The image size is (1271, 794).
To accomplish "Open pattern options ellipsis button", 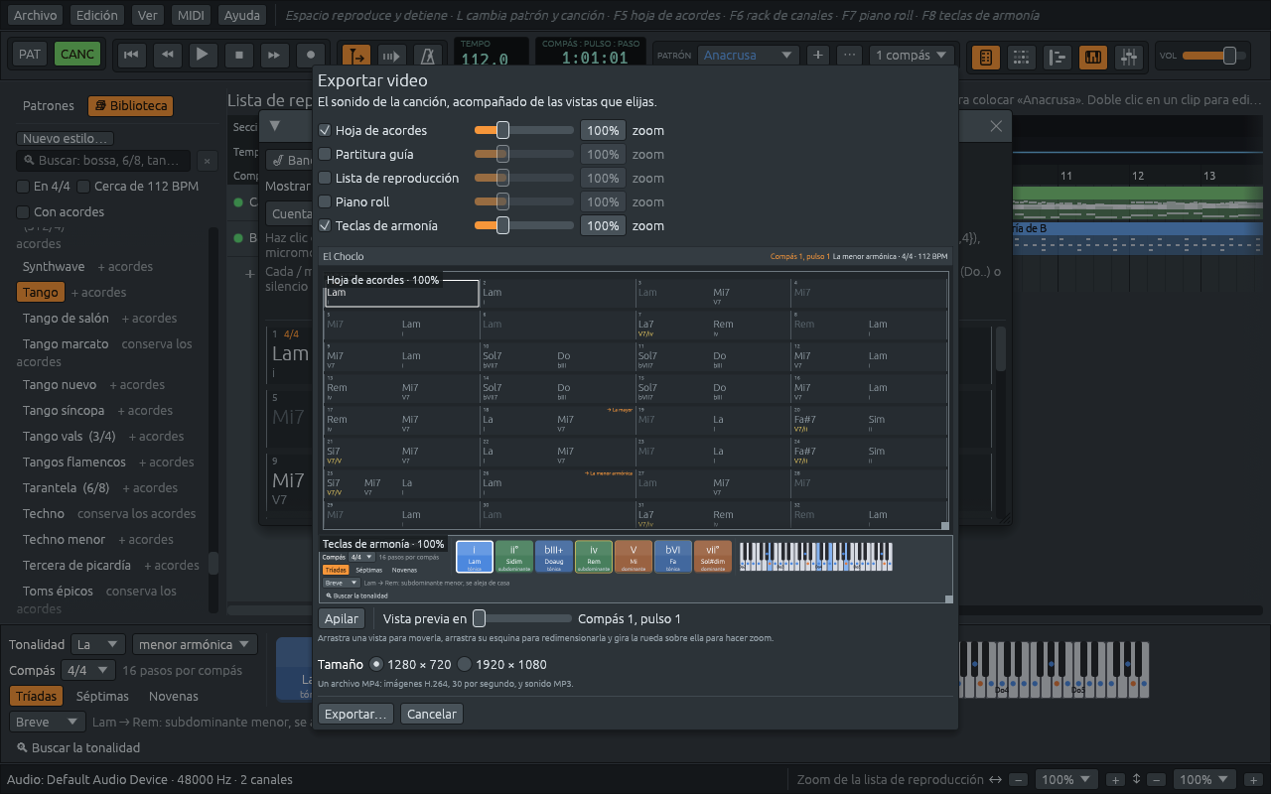I will click(x=849, y=56).
